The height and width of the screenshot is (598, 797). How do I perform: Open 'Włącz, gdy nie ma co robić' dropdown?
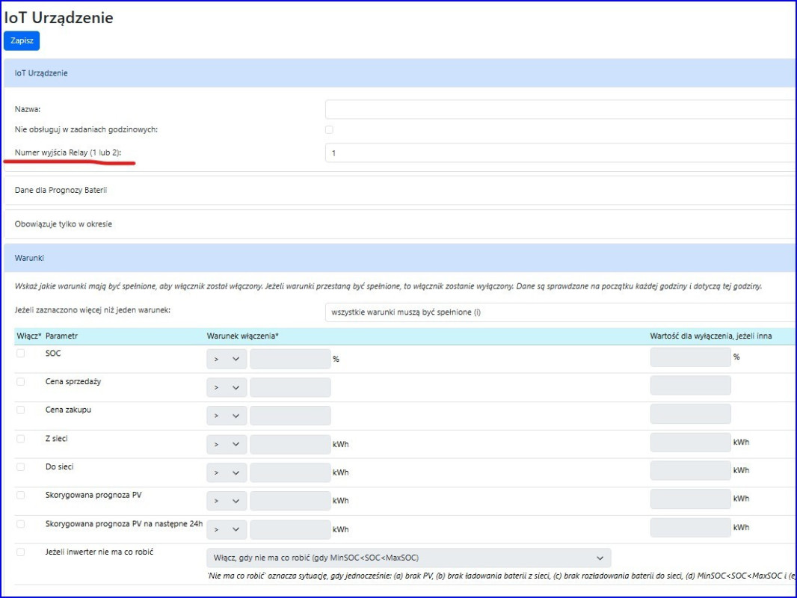coord(408,558)
